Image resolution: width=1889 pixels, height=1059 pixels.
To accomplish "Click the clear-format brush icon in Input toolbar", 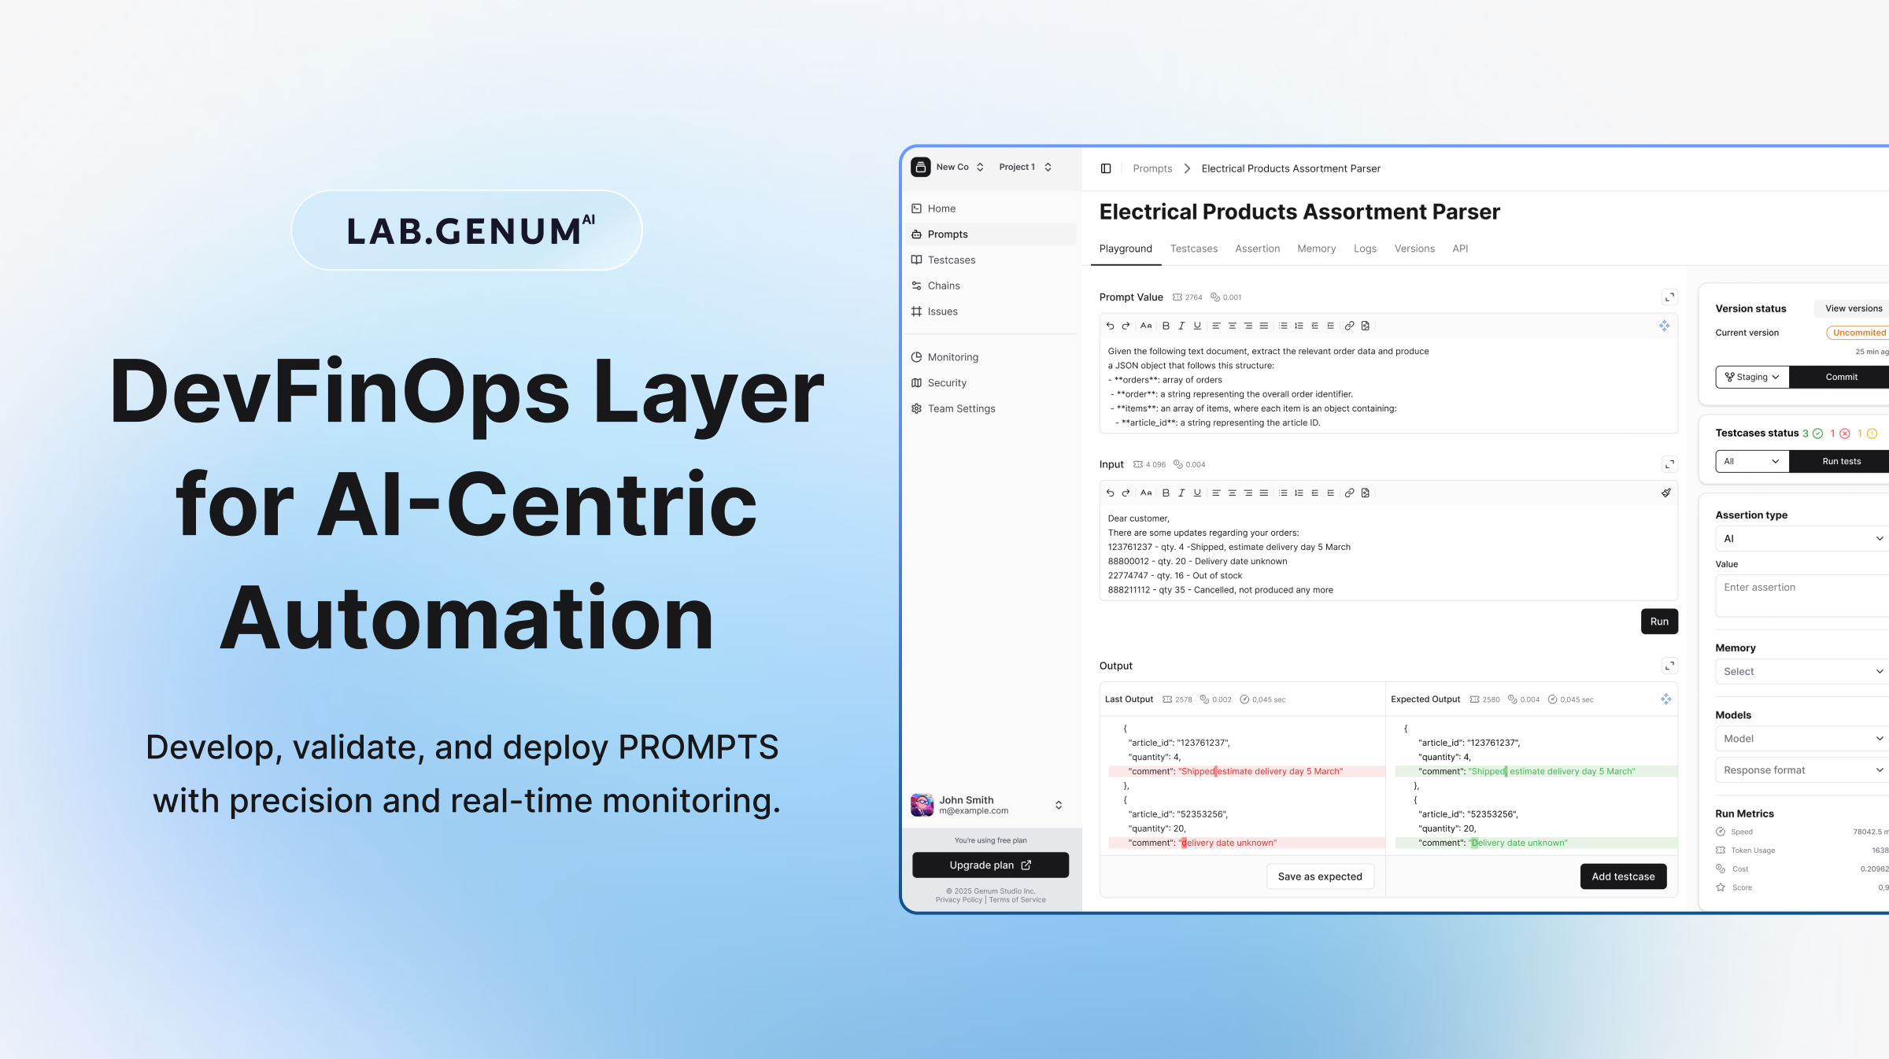I will click(1665, 493).
